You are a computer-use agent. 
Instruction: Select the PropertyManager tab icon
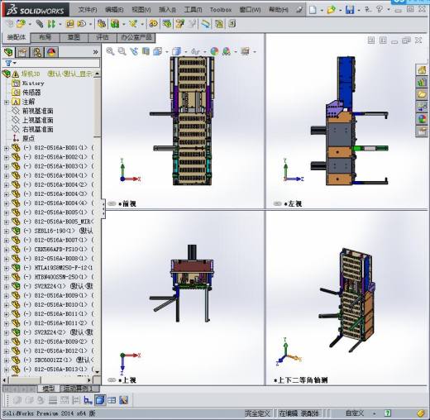[22, 52]
